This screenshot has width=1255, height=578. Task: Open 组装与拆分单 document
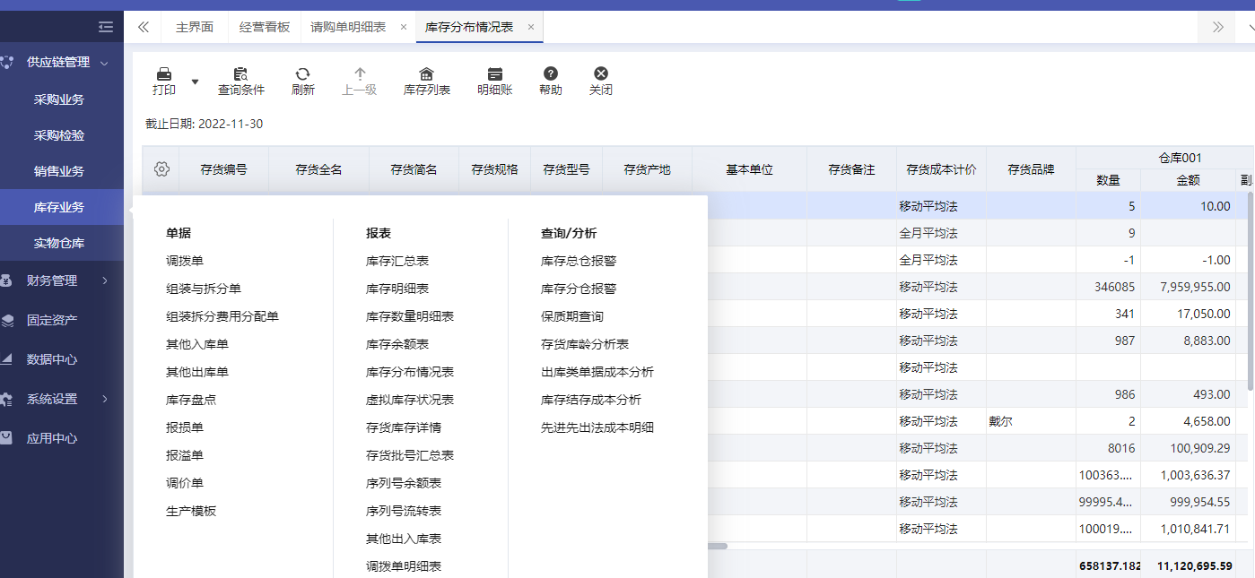point(204,289)
